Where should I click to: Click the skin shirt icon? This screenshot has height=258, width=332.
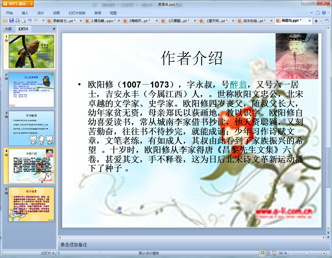coord(317,13)
